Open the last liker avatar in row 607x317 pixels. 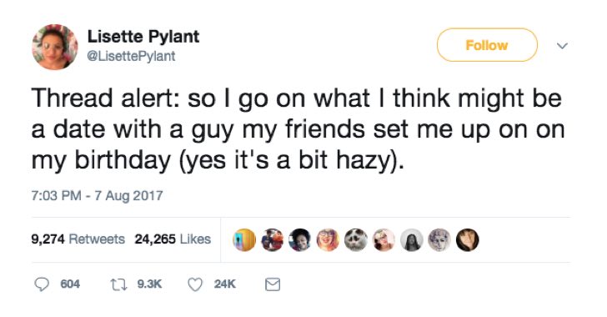pyautogui.click(x=467, y=240)
